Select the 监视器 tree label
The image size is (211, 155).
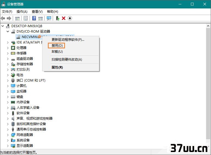[21, 91]
